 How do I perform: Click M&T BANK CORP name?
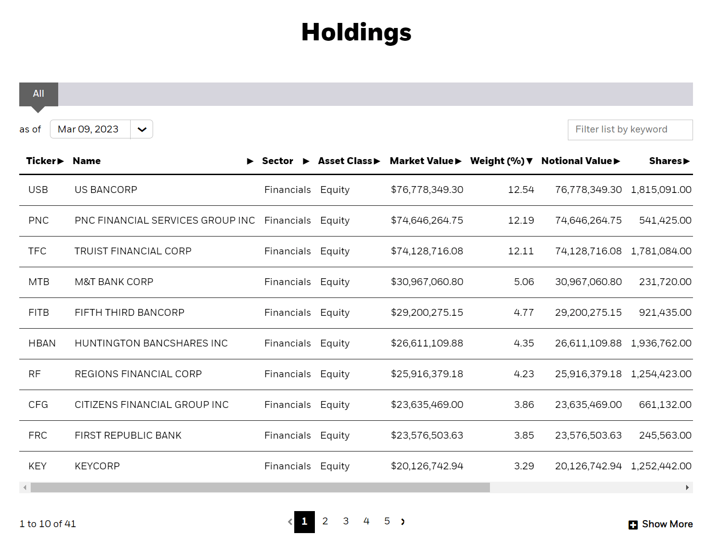click(x=114, y=282)
